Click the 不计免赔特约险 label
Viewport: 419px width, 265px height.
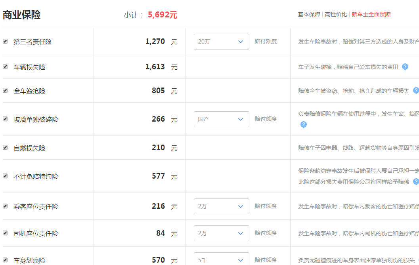point(36,176)
